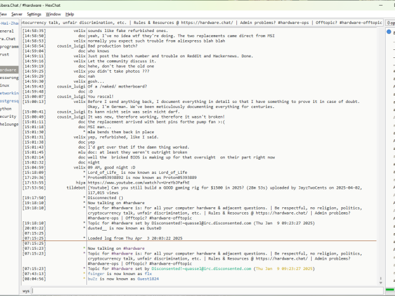Open the Server menu
395x296 pixels.
(x=17, y=14)
